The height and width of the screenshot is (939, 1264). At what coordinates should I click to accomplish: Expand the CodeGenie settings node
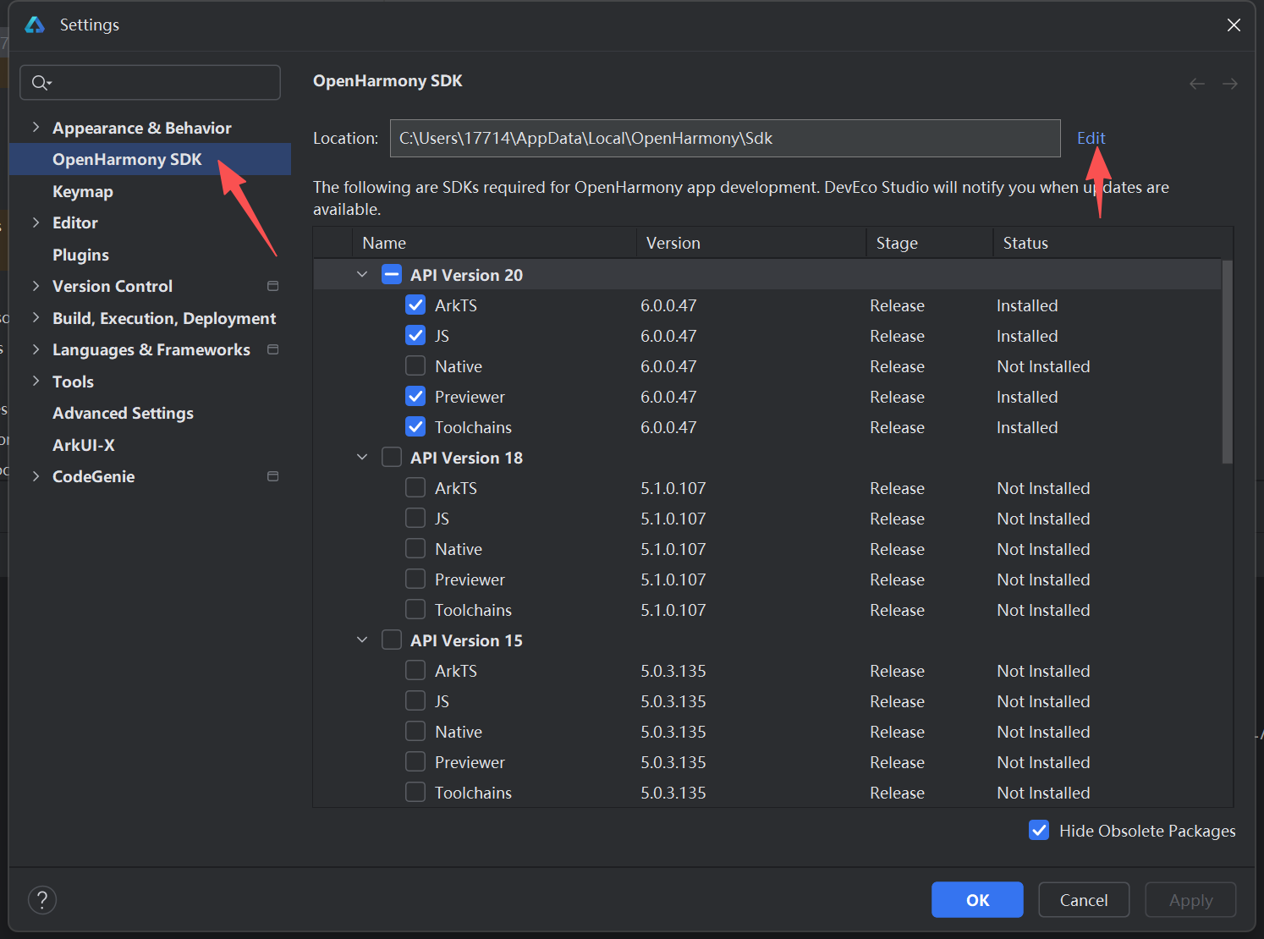coord(36,476)
